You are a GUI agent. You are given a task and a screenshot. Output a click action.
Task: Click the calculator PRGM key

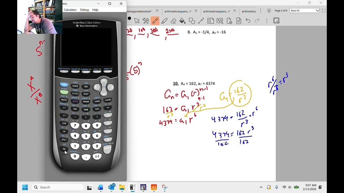[86, 102]
